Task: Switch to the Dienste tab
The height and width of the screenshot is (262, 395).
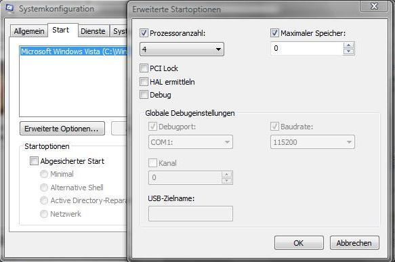Action: click(x=93, y=31)
